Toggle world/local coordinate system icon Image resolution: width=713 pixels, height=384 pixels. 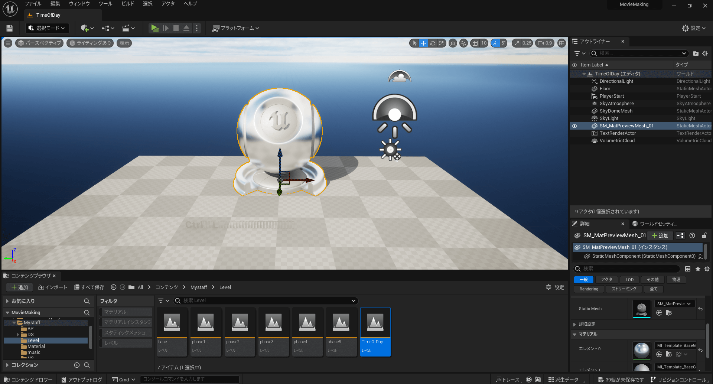[453, 43]
